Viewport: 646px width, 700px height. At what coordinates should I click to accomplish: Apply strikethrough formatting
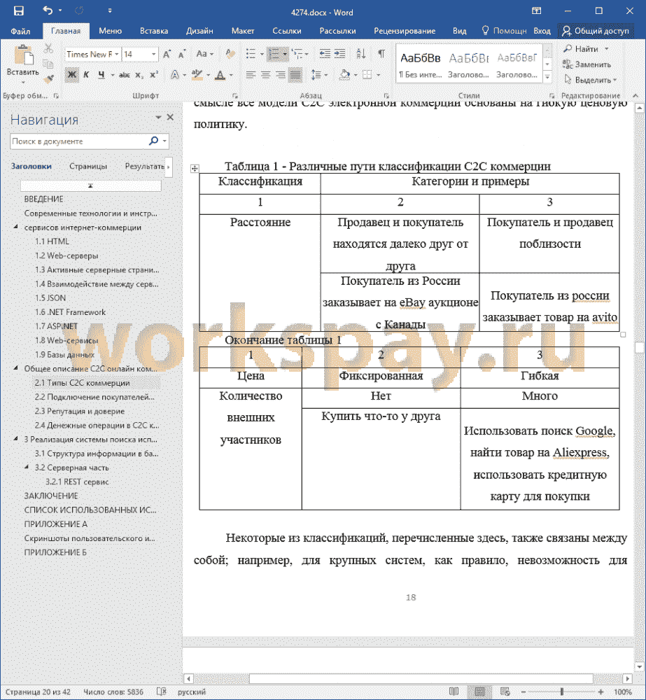124,75
